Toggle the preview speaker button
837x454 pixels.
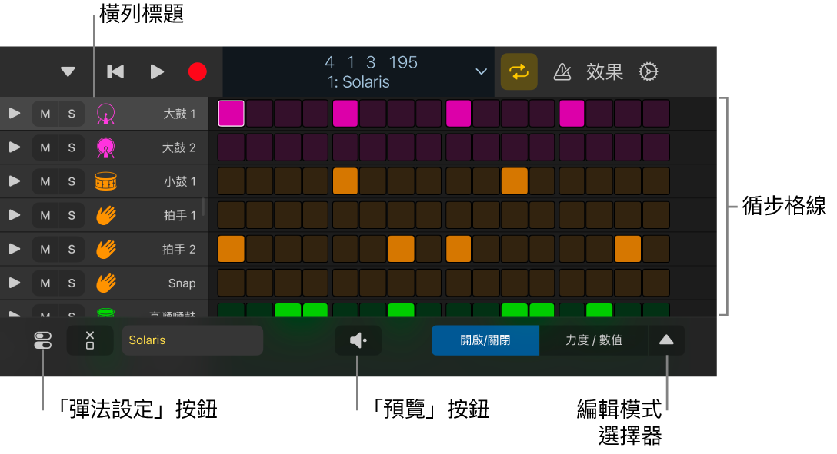click(358, 340)
